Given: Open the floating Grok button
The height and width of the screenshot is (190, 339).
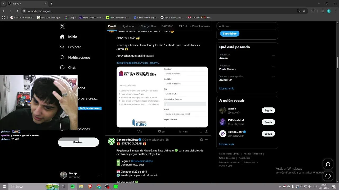Looking at the screenshot, I should pos(328,164).
